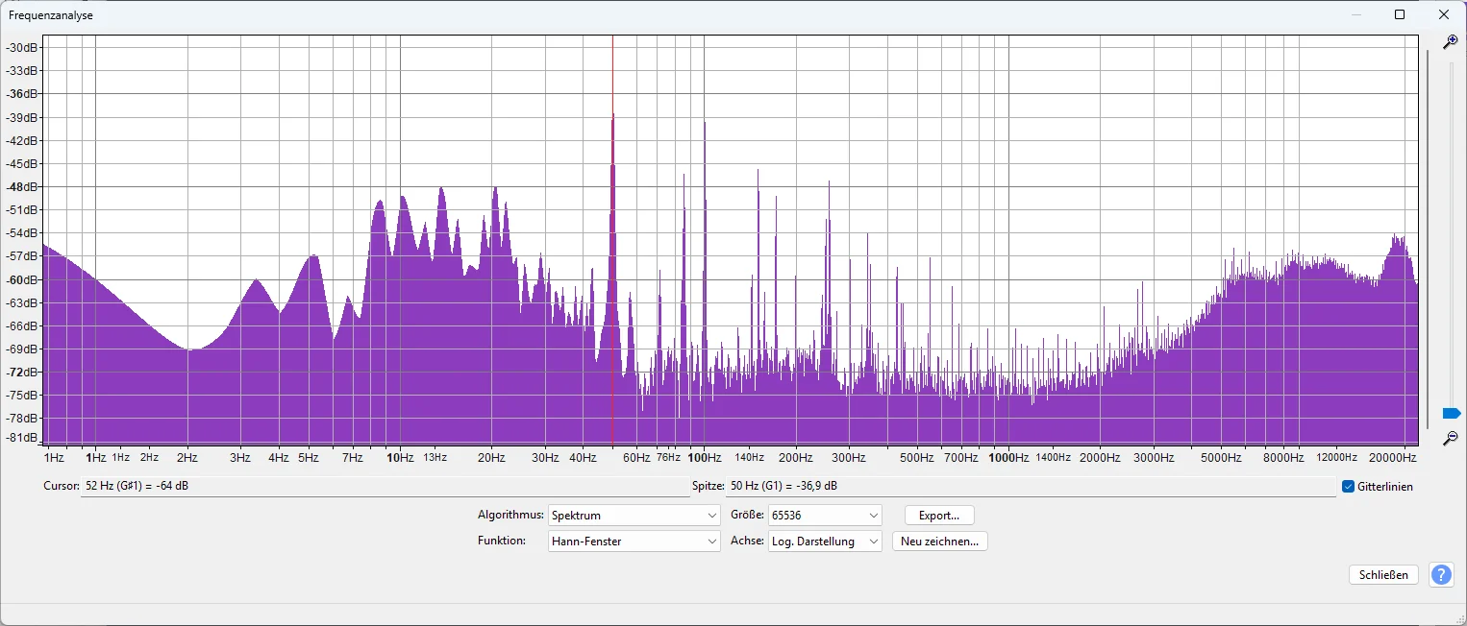Click the -30dB axis label
This screenshot has height=626, width=1467.
(21, 48)
